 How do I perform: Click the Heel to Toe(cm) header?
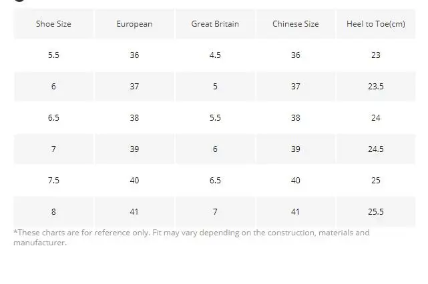pos(376,24)
